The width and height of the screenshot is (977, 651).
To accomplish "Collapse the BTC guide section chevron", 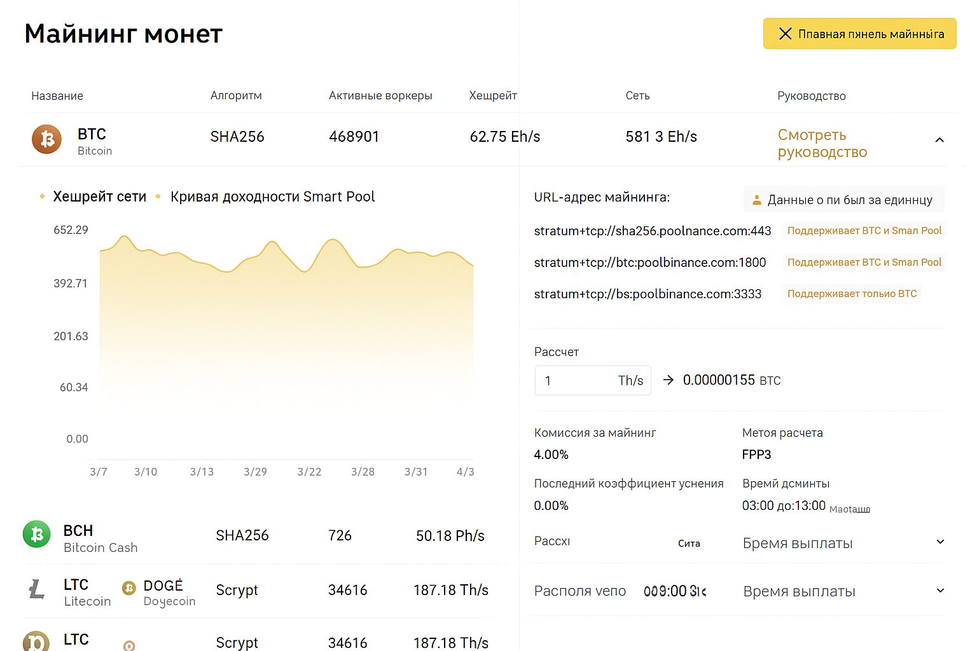I will coord(939,139).
